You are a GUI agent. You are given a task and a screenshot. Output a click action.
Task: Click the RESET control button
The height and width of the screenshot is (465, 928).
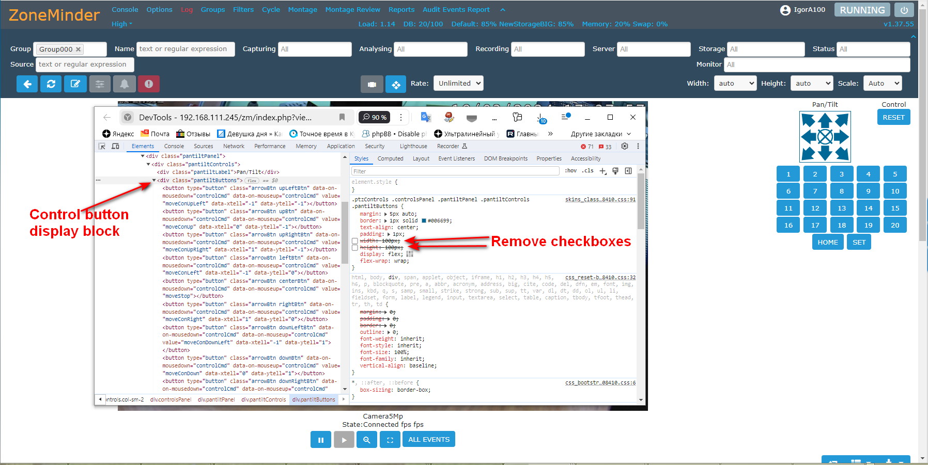[893, 117]
